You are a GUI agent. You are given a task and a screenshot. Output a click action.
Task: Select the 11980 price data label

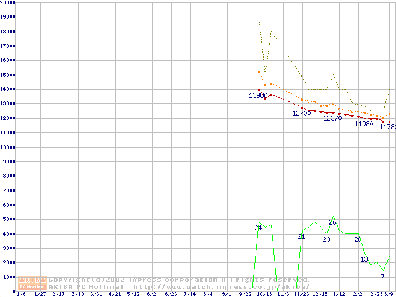coord(364,124)
